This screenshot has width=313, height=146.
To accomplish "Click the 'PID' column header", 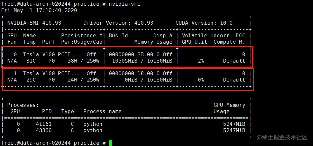I will (47, 112).
